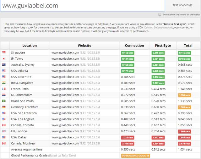Click the Performance Grade B badge
201x159 pixels.
pyautogui.click(x=135, y=156)
